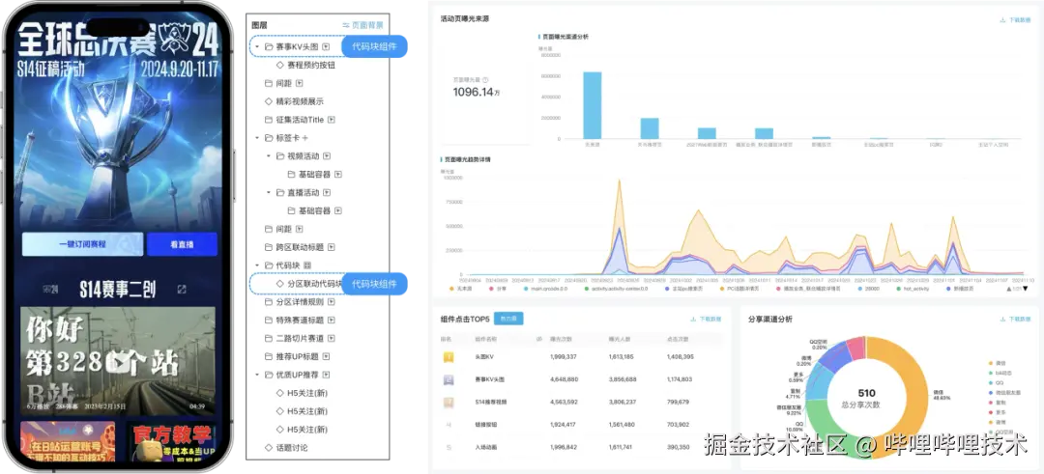Toggle the activity.activity-center.0.0 legend entry
The image size is (1044, 474).
tap(617, 289)
